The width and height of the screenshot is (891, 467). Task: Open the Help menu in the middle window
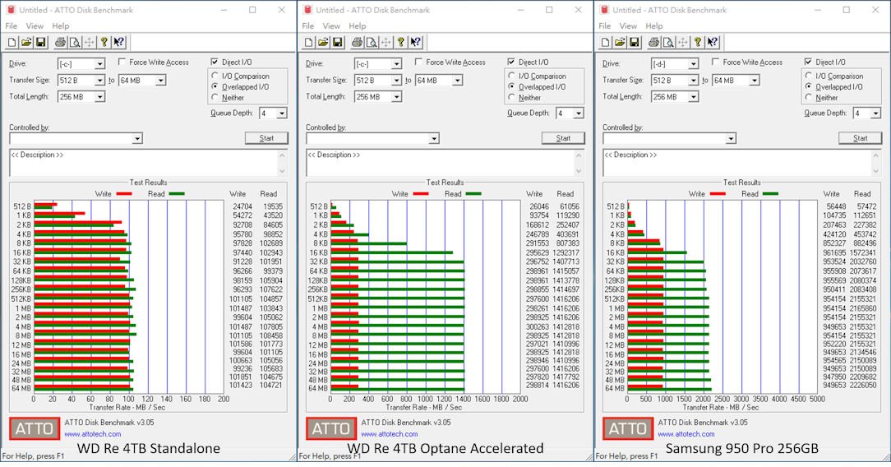[358, 26]
